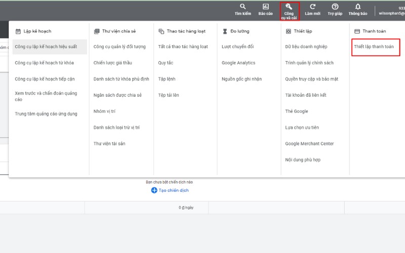The height and width of the screenshot is (253, 405).
Task: Select Tất cả thao tác hàng loạt
Action: (183, 47)
